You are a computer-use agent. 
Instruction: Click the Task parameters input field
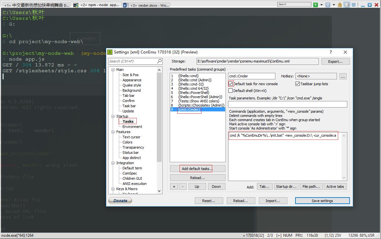(288, 104)
